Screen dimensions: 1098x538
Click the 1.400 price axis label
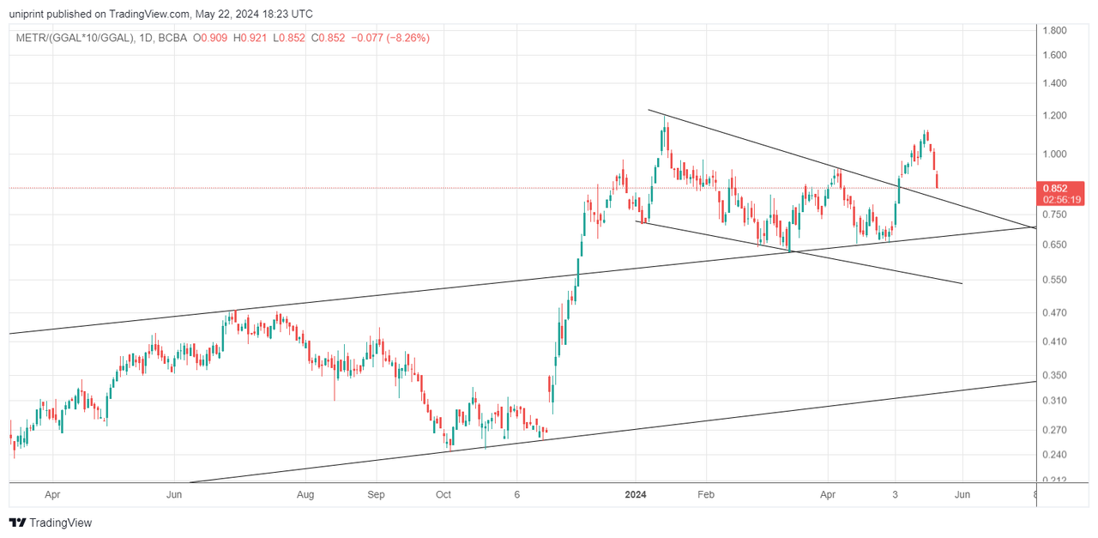point(1055,83)
